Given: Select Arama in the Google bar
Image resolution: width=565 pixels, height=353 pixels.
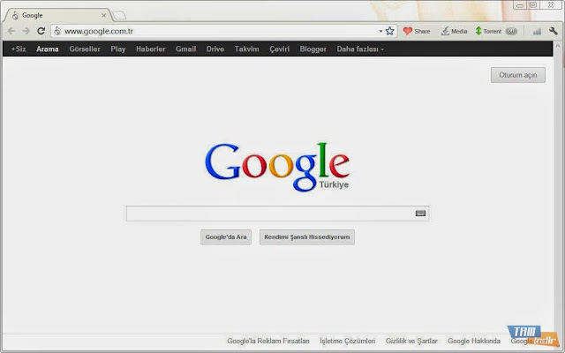Looking at the screenshot, I should (47, 49).
